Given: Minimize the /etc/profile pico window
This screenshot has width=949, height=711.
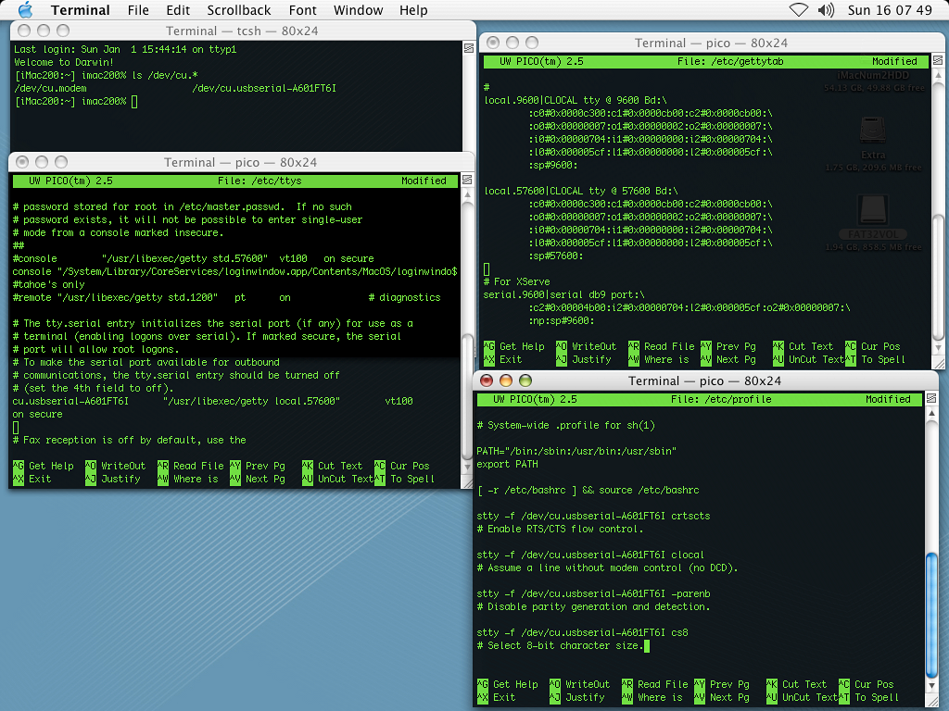Looking at the screenshot, I should (506, 380).
